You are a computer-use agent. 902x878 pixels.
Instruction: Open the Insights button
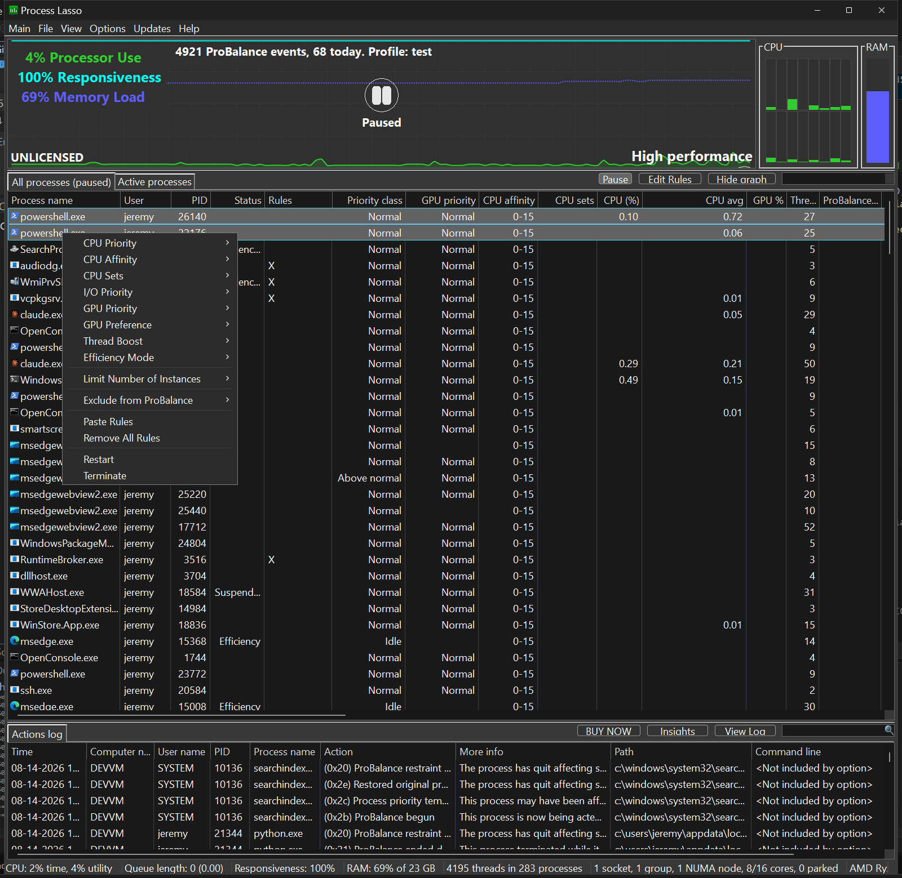click(678, 730)
